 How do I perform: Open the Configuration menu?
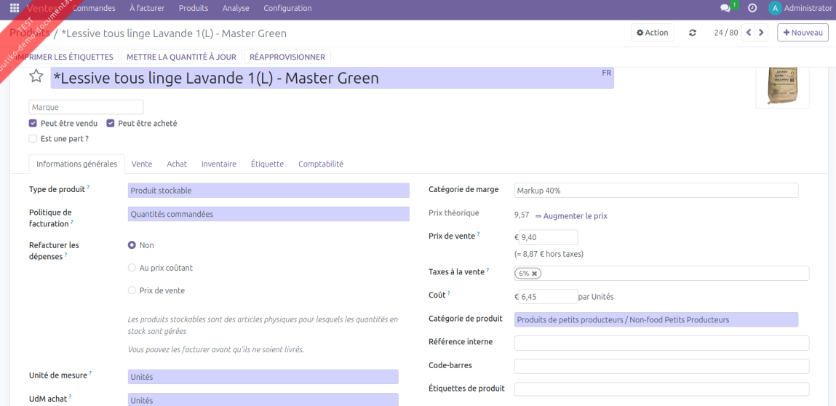[288, 8]
